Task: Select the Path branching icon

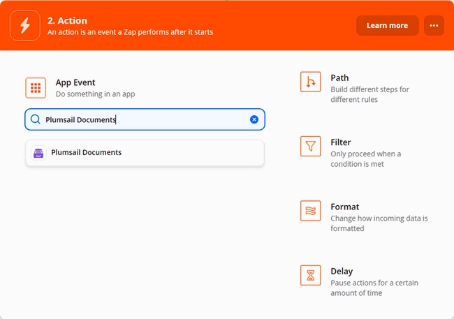Action: (310, 82)
